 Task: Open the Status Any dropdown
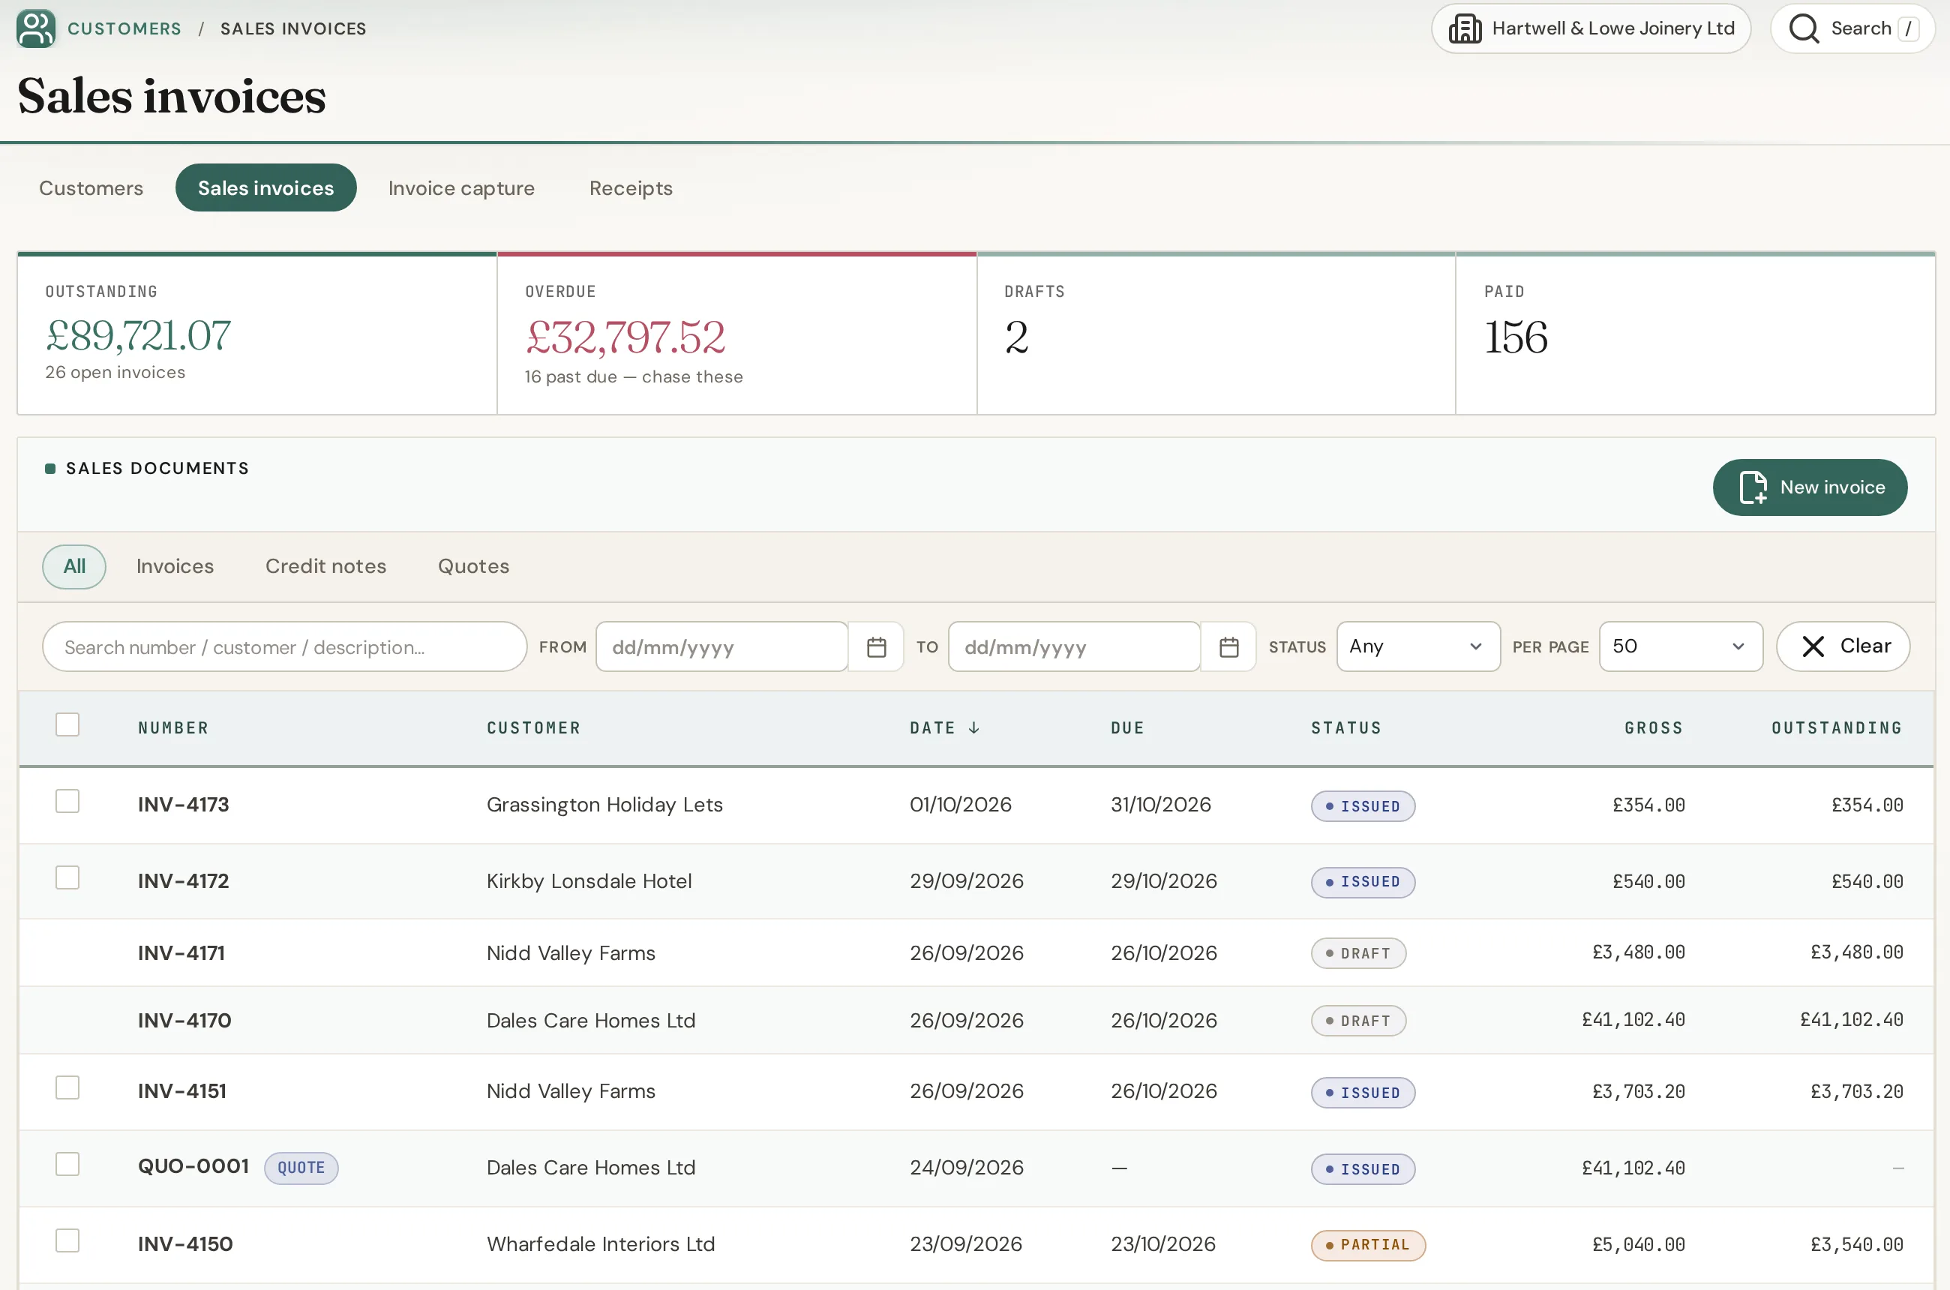coord(1417,646)
